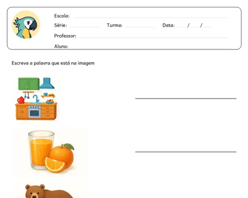This screenshot has height=198, width=248.
Task: Click answer line beside the kitchen
Action: (186, 98)
